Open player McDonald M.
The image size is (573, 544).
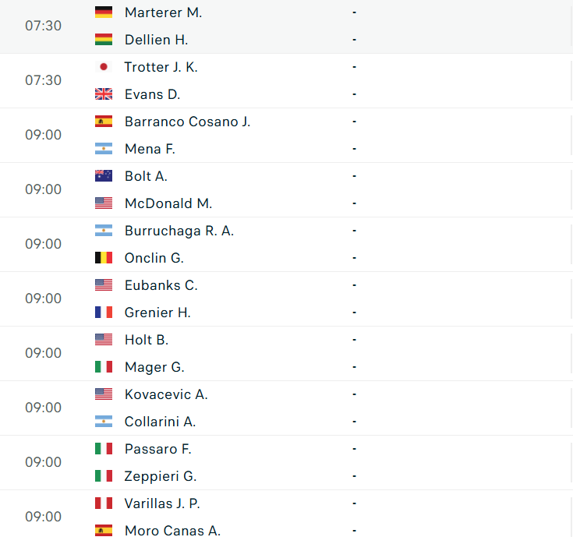[168, 203]
